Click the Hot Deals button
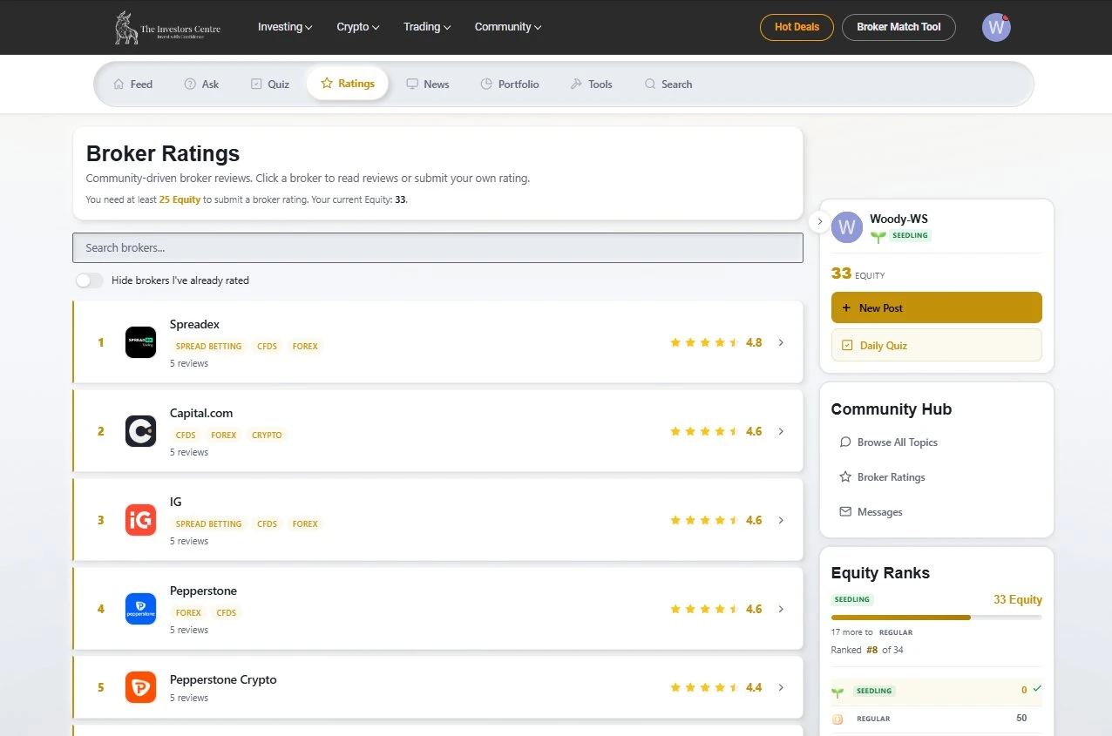This screenshot has height=736, width=1112. pos(797,27)
